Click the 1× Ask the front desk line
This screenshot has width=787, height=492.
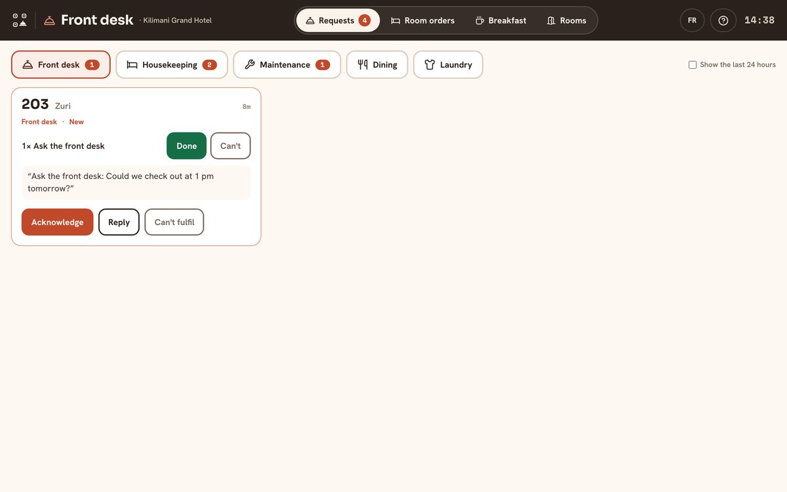pyautogui.click(x=63, y=146)
